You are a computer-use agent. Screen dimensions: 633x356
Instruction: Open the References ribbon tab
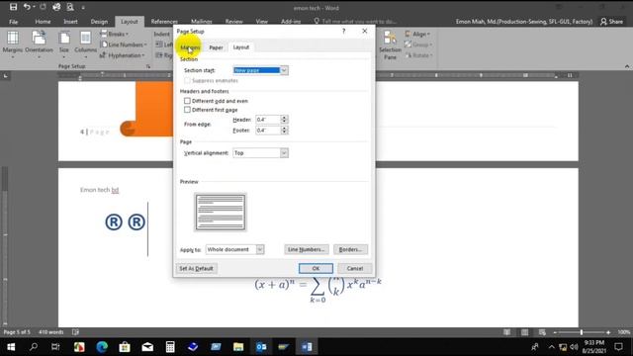coord(164,22)
